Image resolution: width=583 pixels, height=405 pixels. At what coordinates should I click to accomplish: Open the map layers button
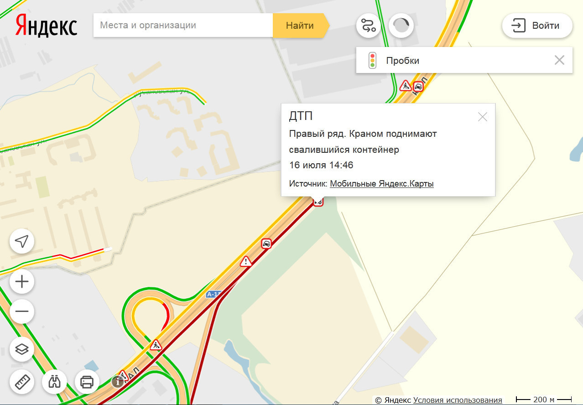pyautogui.click(x=22, y=350)
